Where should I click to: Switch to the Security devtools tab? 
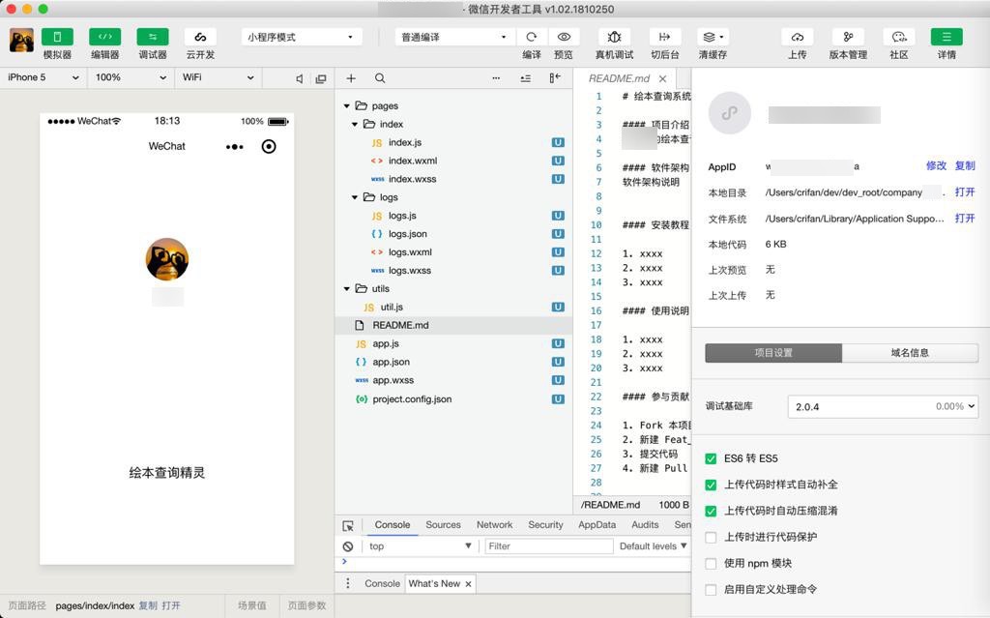[x=545, y=524]
